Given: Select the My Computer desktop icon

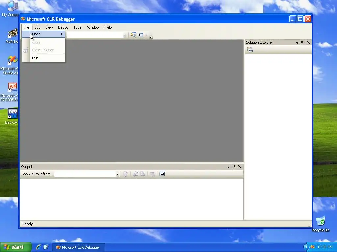Looking at the screenshot, I should pyautogui.click(x=11, y=9).
